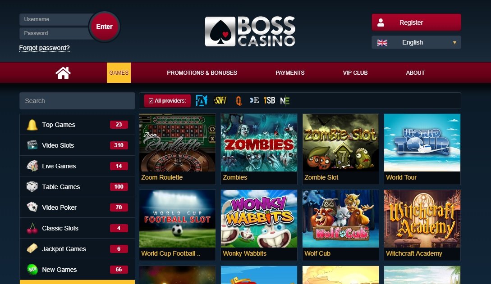Select the E provider logo with wing

click(254, 100)
